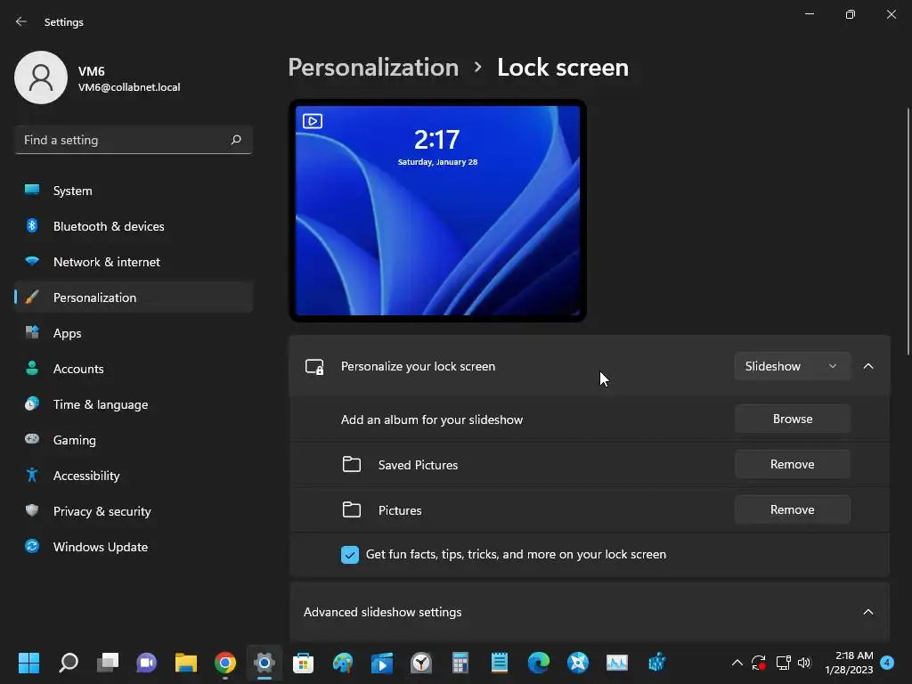
Task: Click the VM6 user avatar picture
Action: (x=41, y=77)
